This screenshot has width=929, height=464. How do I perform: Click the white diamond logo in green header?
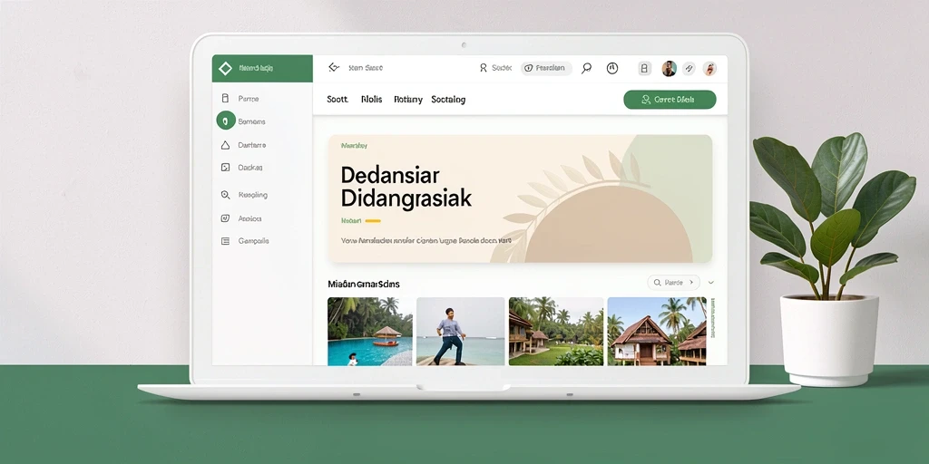click(225, 69)
